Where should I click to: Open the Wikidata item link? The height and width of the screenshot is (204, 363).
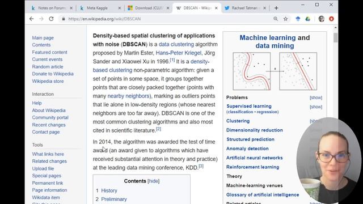coord(46,198)
